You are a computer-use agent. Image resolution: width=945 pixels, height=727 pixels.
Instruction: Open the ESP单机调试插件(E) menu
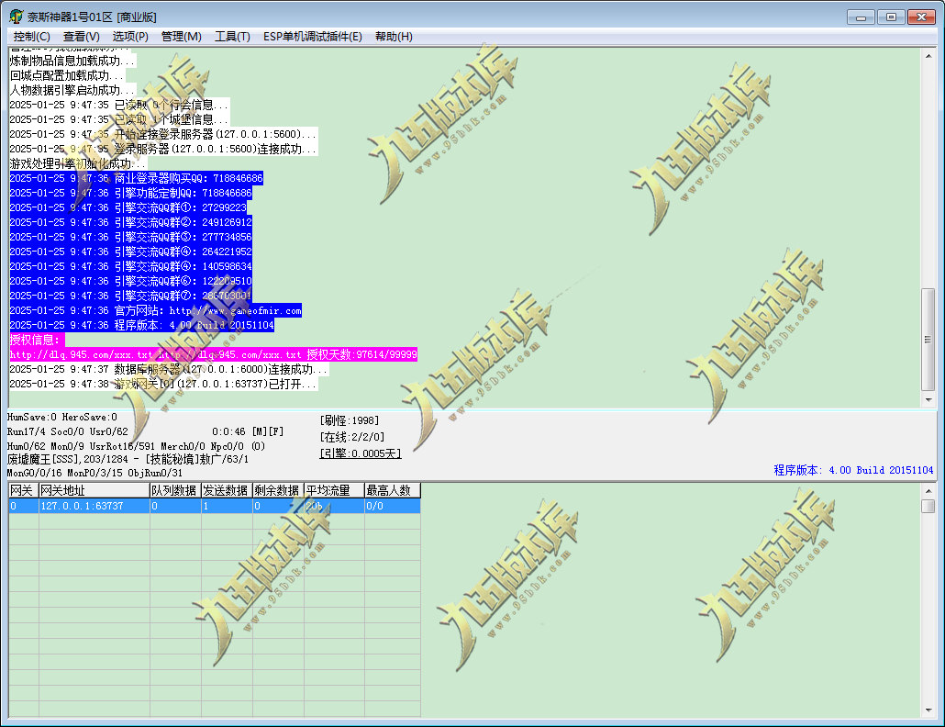point(312,37)
